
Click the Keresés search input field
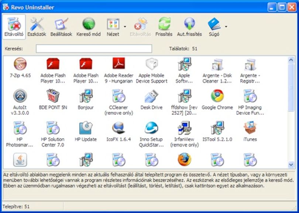pos(94,49)
